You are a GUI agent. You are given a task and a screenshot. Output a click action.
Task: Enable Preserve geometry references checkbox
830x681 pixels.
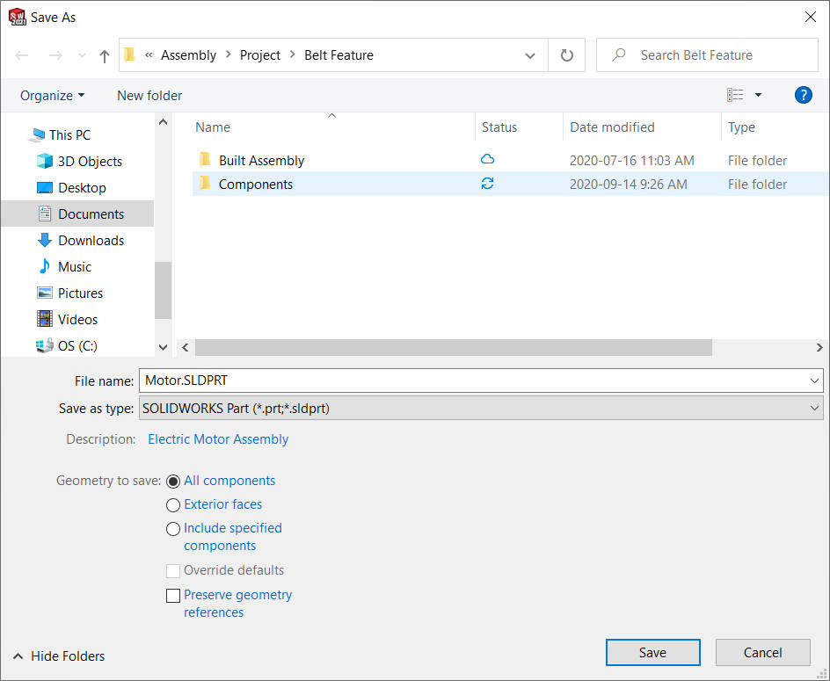pyautogui.click(x=173, y=596)
